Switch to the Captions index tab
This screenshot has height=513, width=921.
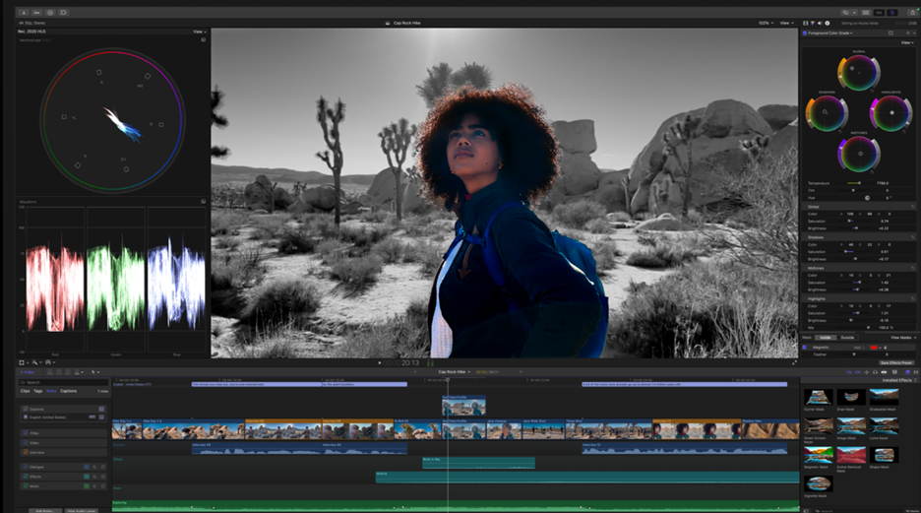[68, 391]
